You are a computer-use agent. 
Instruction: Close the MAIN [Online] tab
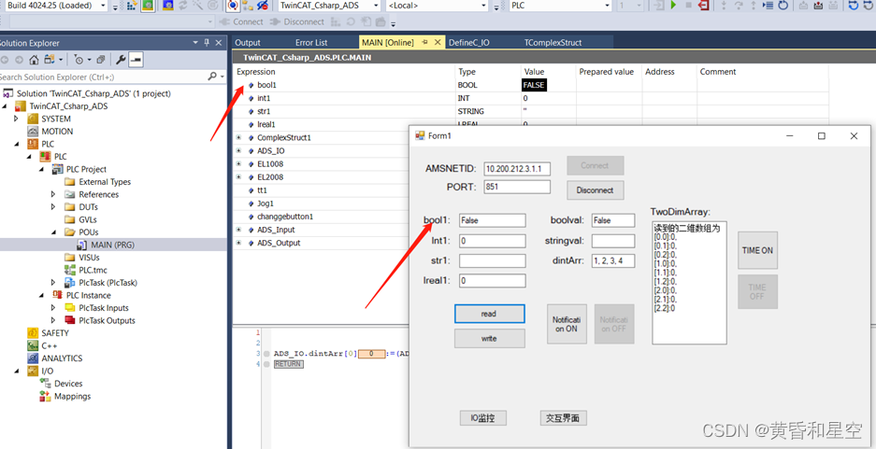point(438,42)
